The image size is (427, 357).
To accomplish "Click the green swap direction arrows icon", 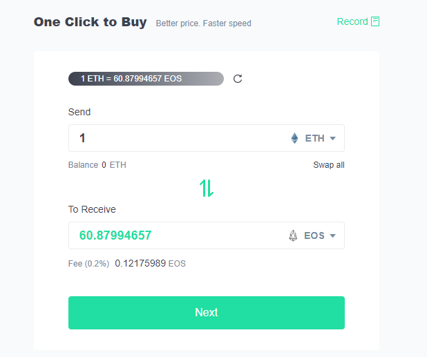I will 207,189.
